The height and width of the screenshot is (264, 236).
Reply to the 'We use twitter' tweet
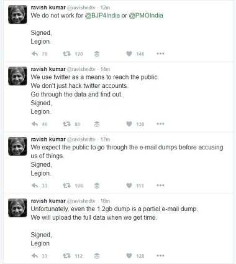[x=35, y=124]
